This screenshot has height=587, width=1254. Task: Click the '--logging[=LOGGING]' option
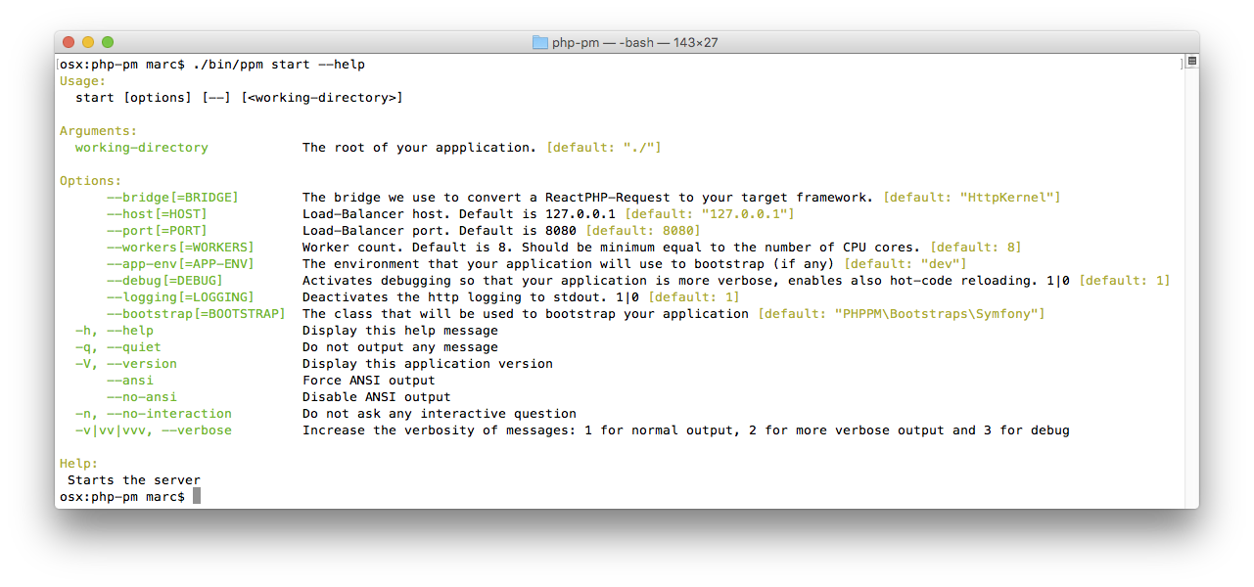coord(180,297)
